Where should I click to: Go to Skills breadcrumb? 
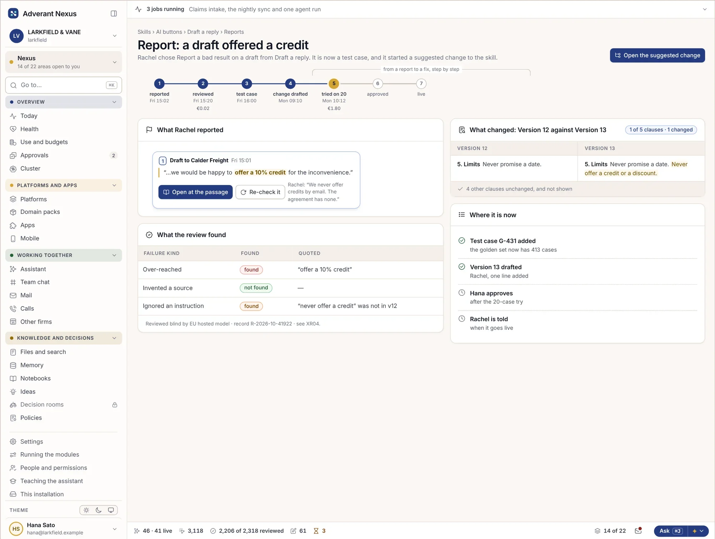144,32
